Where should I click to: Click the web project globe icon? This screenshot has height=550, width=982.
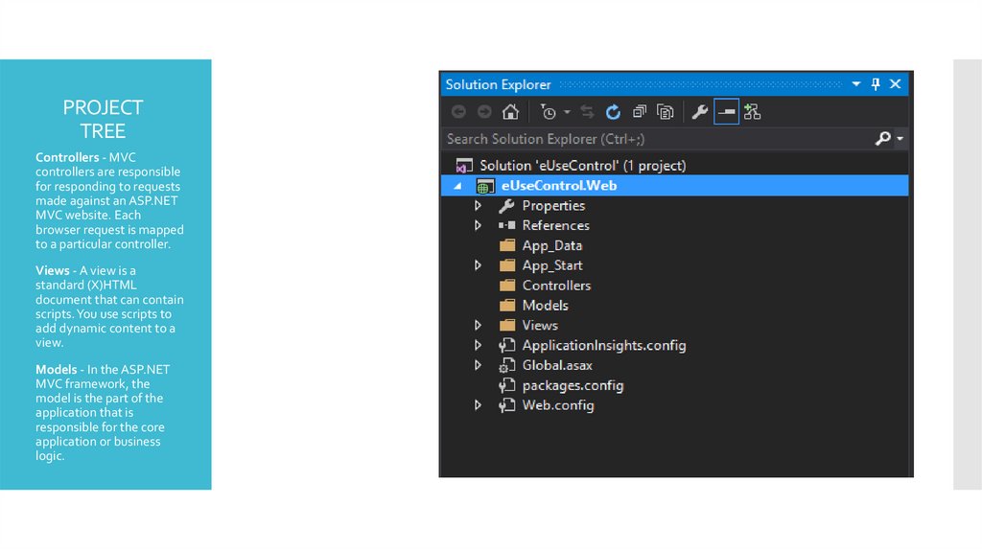pos(485,186)
